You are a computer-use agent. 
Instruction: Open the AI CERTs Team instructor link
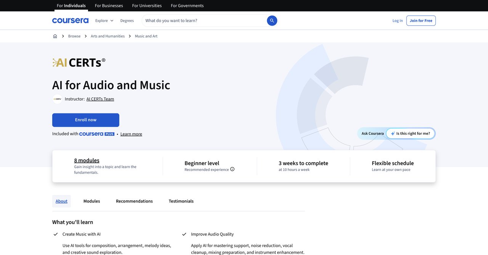[100, 99]
